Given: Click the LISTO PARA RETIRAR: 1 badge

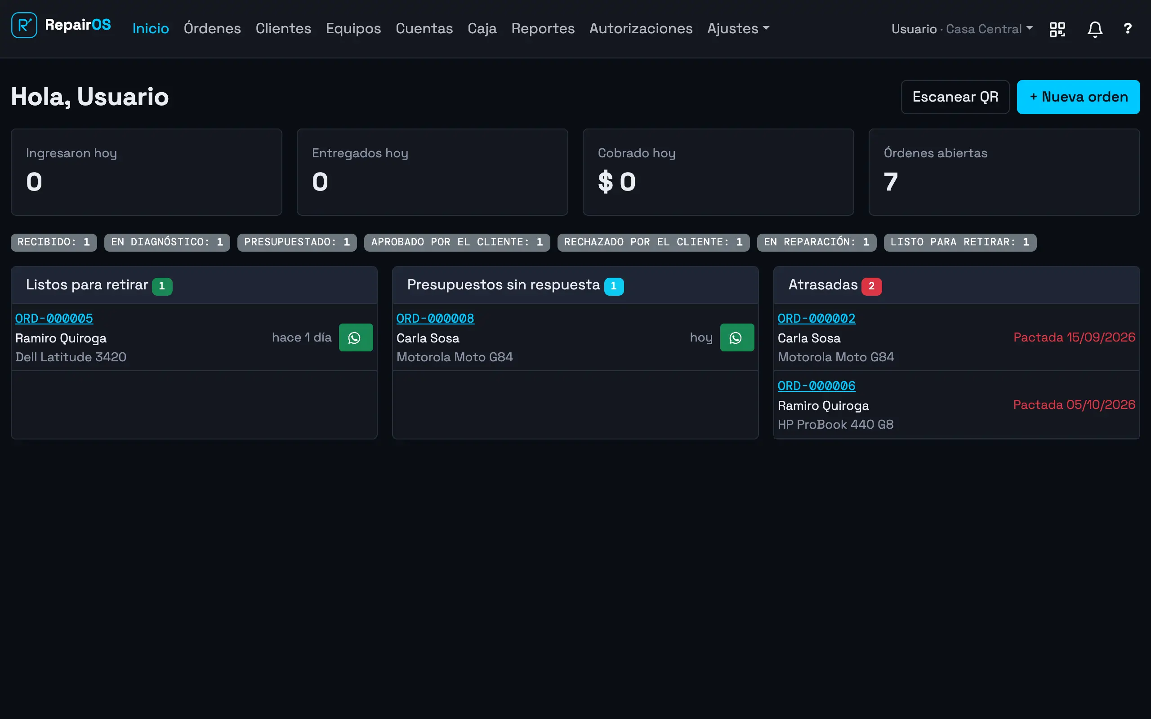Looking at the screenshot, I should click(x=960, y=243).
